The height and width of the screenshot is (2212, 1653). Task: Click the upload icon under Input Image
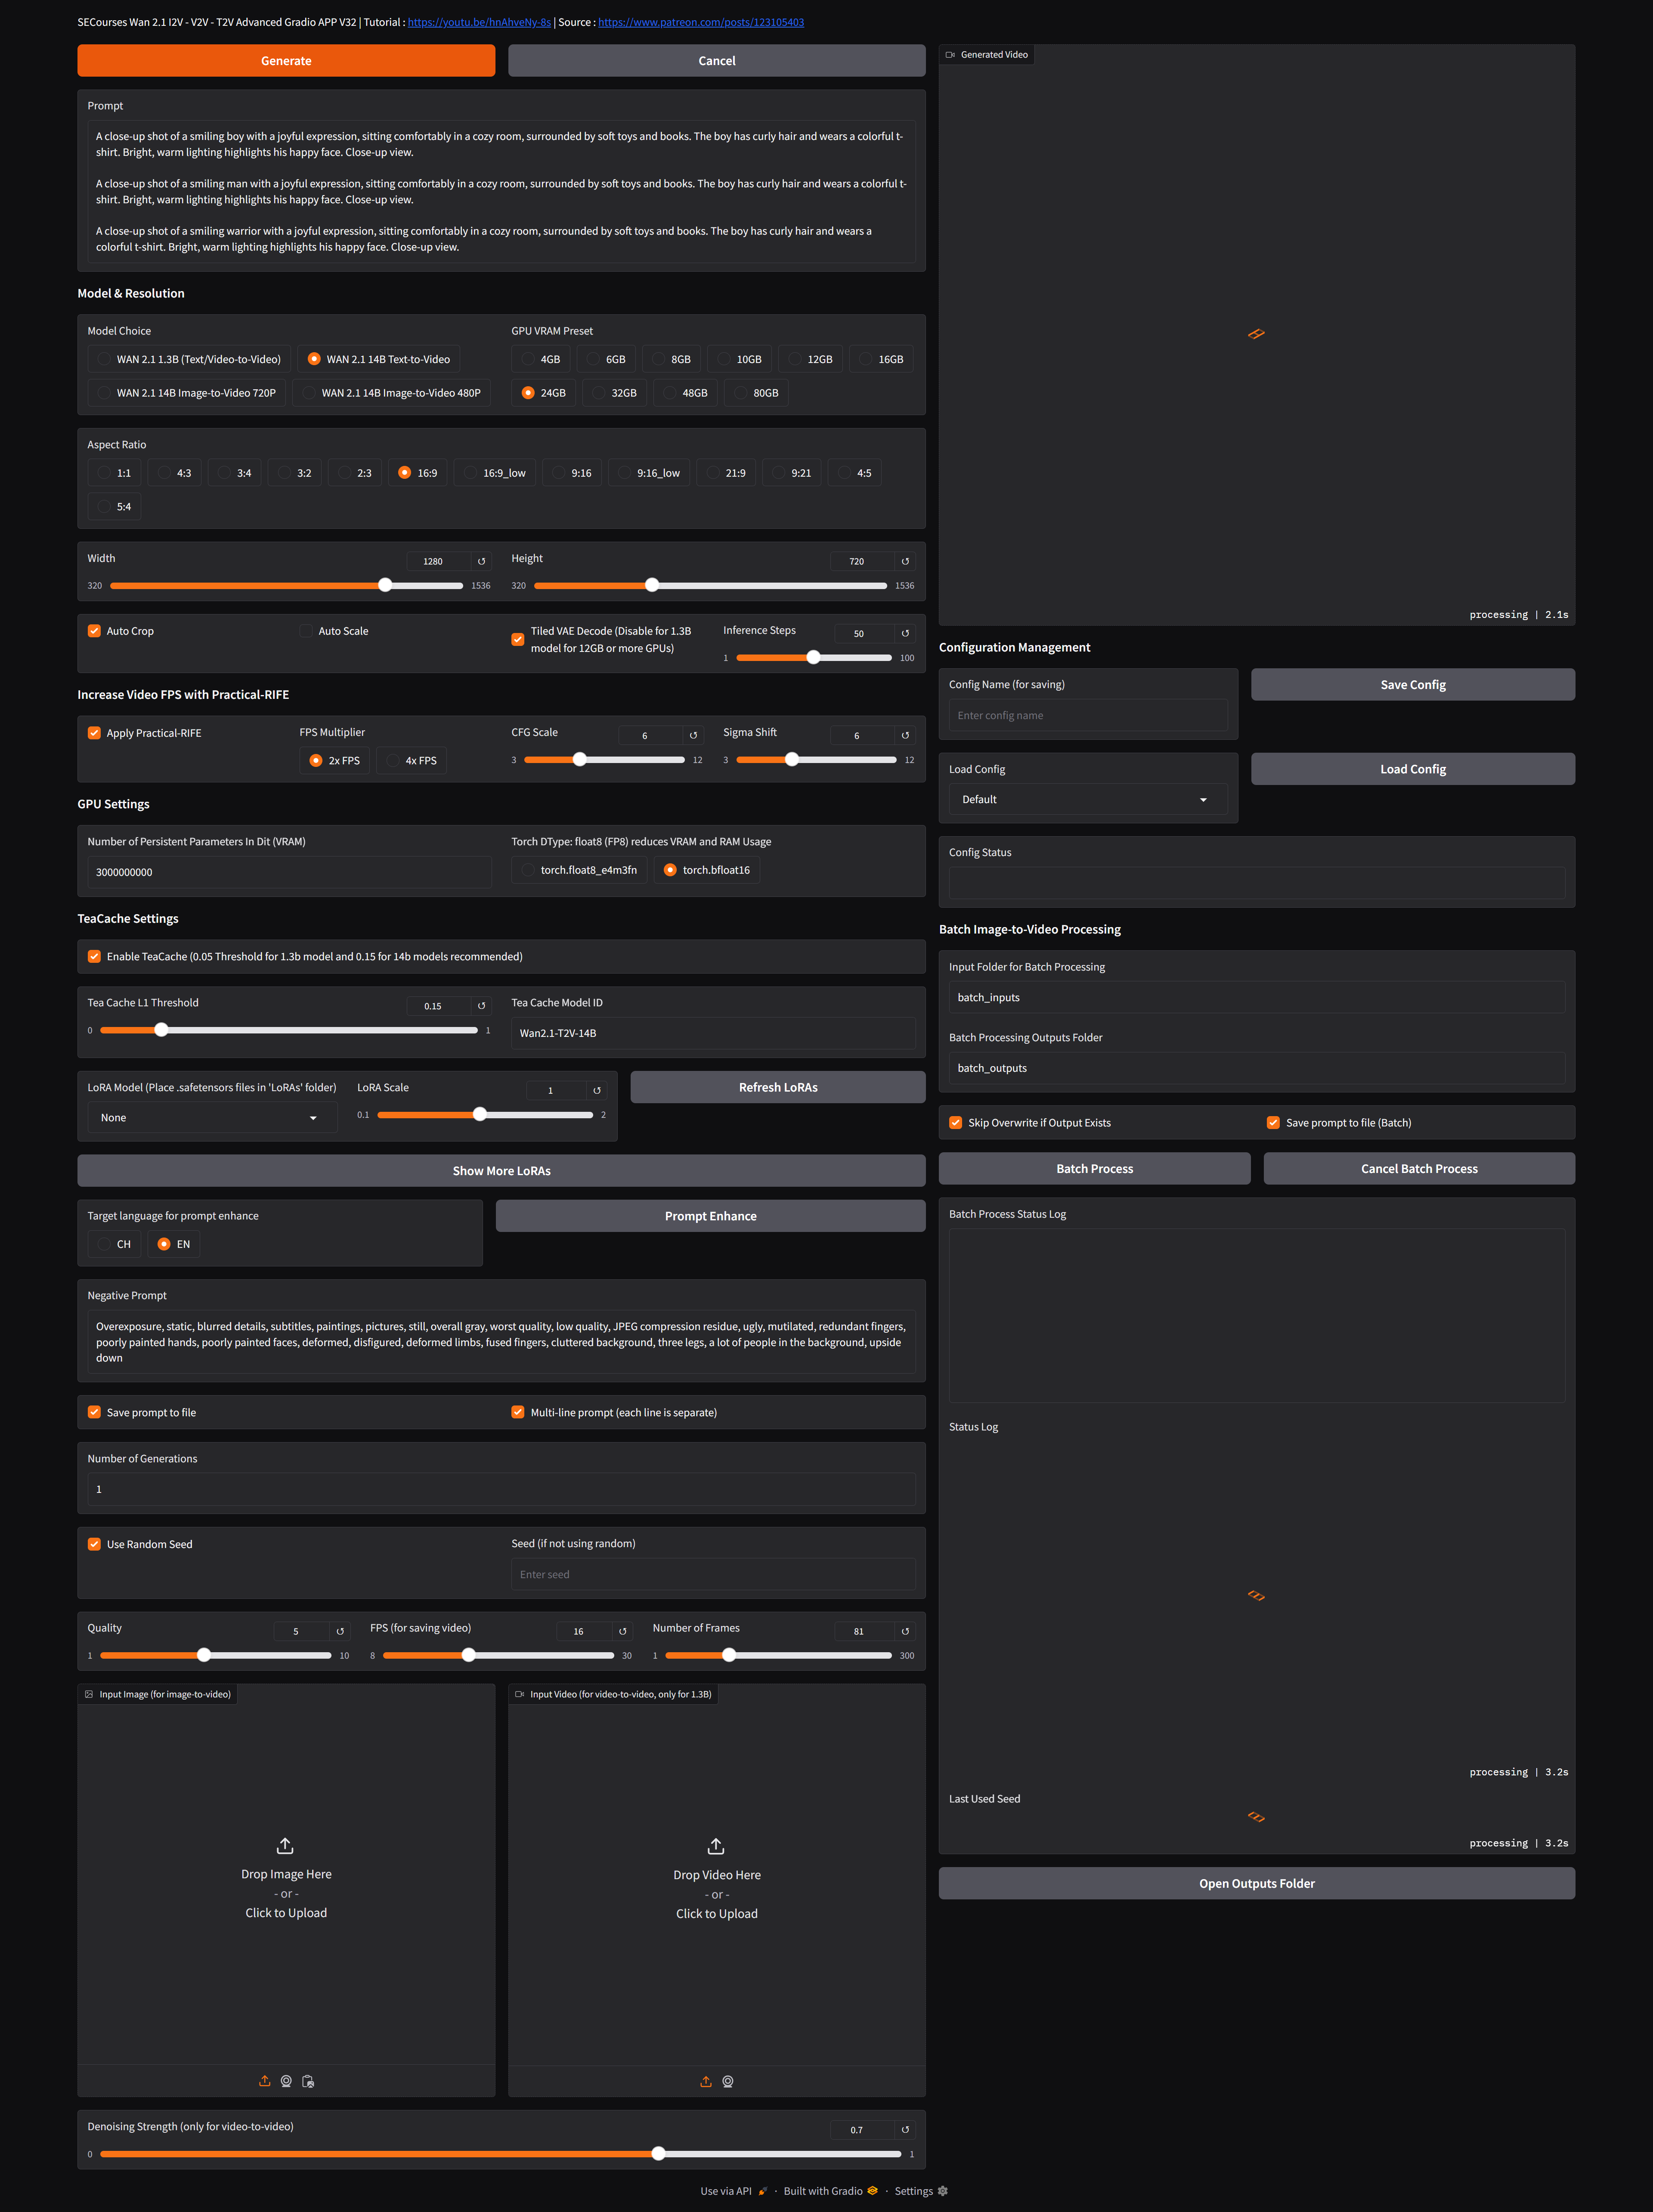coord(265,2081)
